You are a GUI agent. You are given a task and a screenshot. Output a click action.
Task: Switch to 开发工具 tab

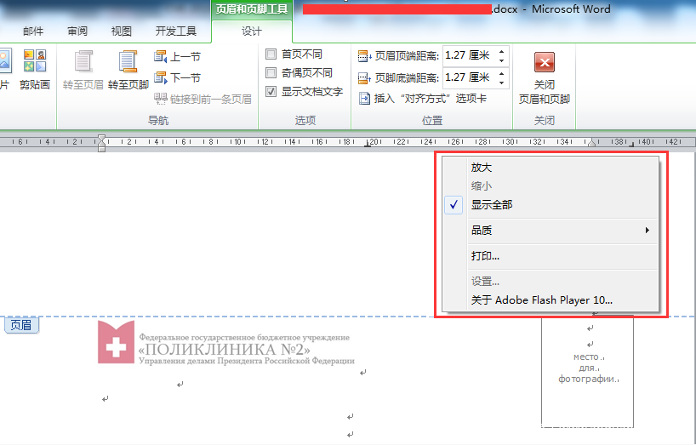click(x=176, y=31)
